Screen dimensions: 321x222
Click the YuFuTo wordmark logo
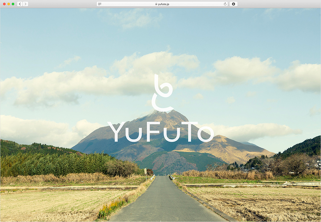tap(161, 132)
